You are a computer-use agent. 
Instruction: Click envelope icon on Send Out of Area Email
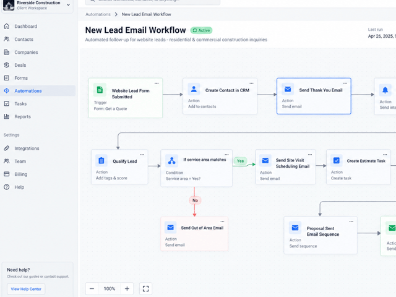point(171,228)
